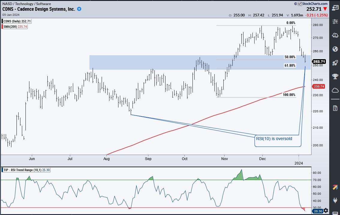Click the 61.80% Fibonacci retracement label
Image resolution: width=340 pixels, height=215 pixels.
pos(290,65)
